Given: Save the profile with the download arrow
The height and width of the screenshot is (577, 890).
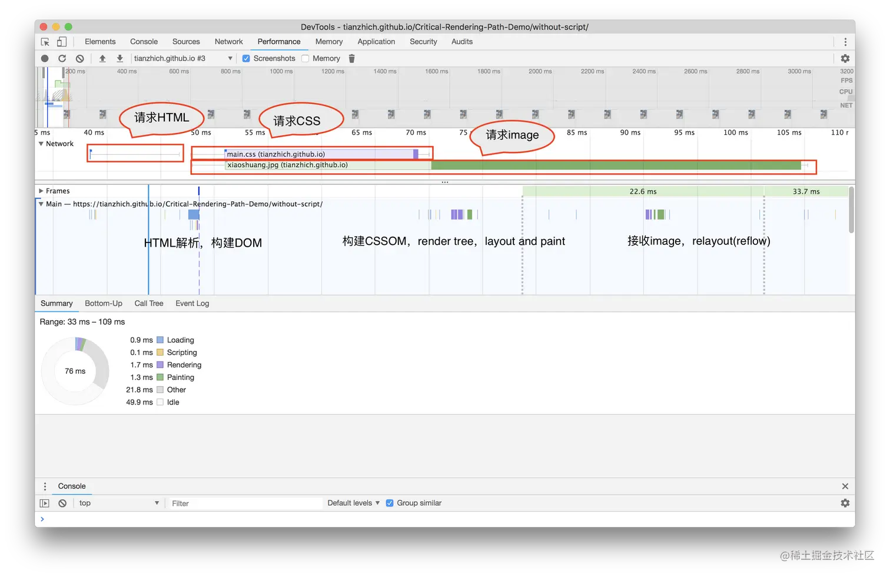Looking at the screenshot, I should tap(119, 58).
